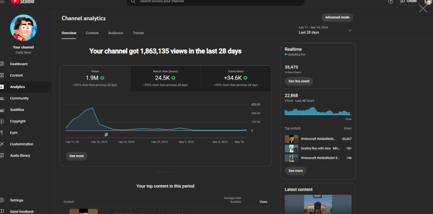Click See more in Realtime panel
The height and width of the screenshot is (214, 433).
click(295, 171)
